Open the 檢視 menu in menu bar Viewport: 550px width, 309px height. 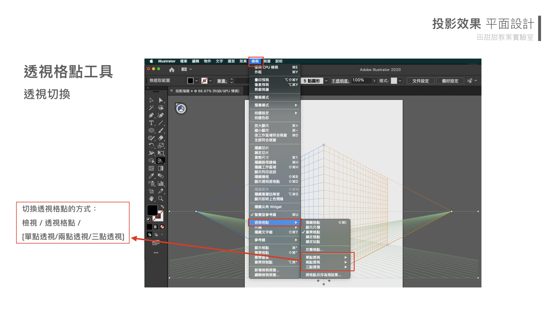255,61
